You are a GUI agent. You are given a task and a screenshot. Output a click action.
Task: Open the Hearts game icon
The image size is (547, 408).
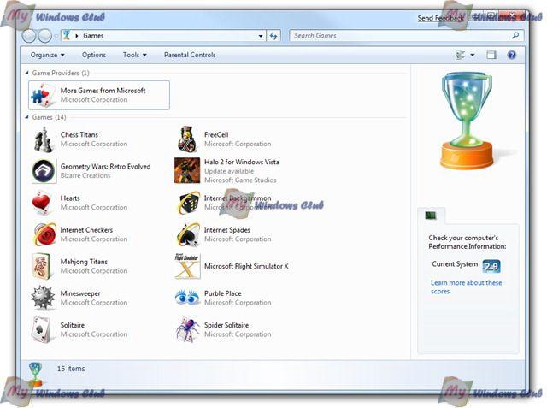tap(42, 203)
